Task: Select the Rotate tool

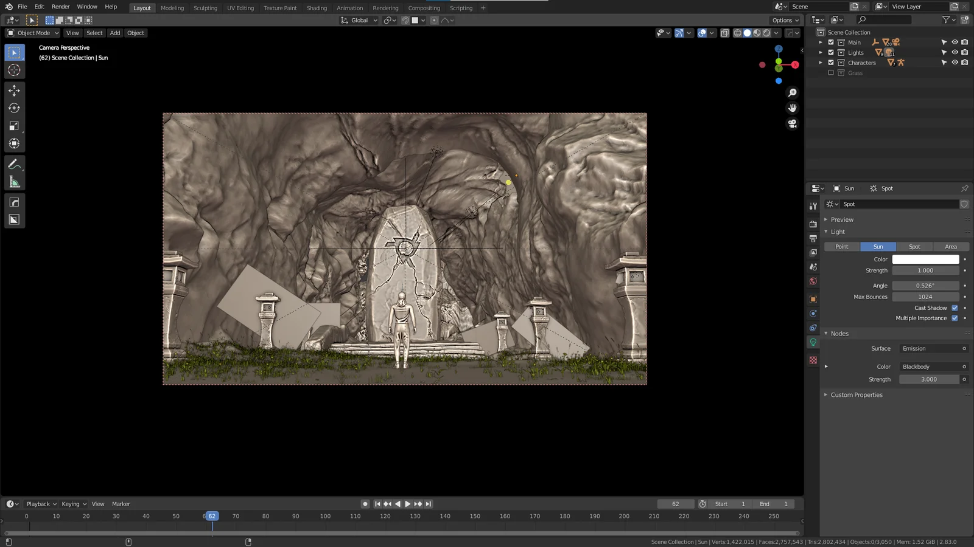Action: point(15,108)
